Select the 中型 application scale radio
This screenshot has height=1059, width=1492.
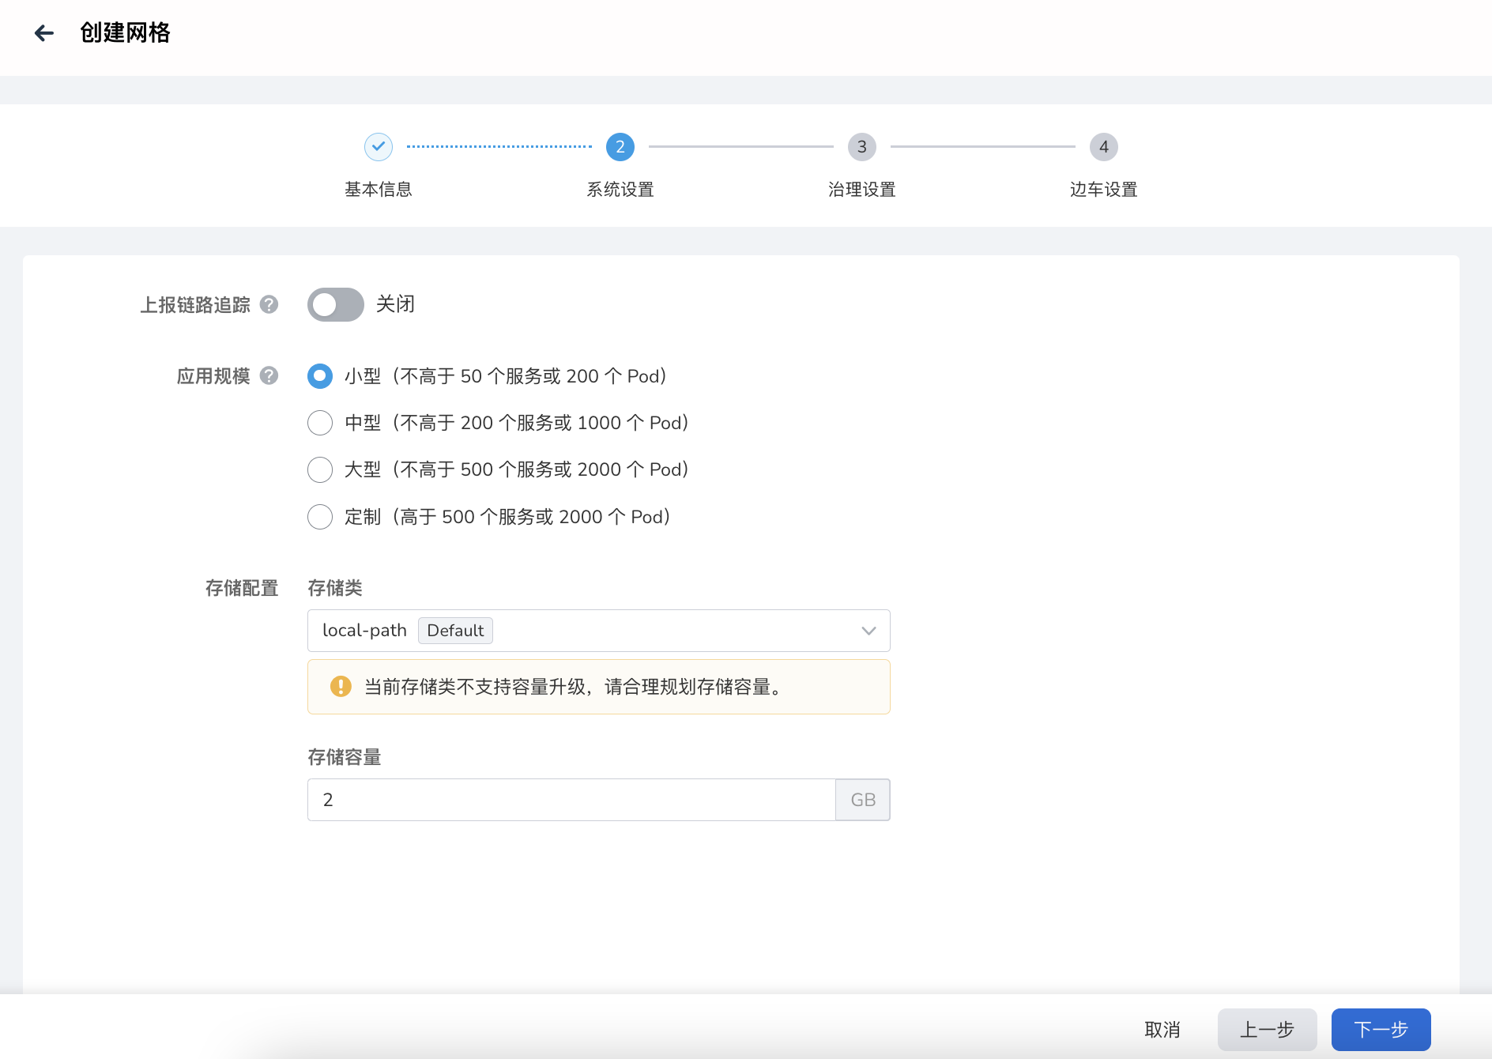coord(320,423)
